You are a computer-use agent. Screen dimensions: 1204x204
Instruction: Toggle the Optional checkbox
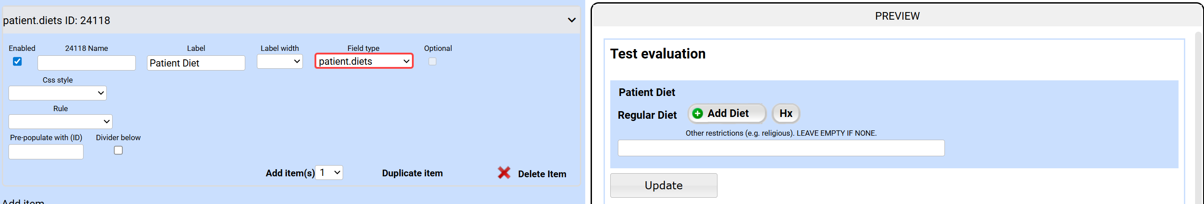point(432,62)
